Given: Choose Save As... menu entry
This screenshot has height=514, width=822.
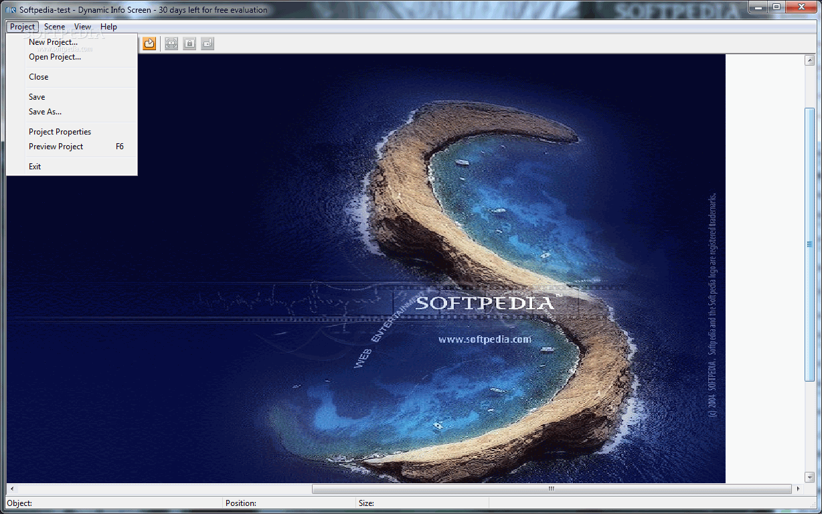Looking at the screenshot, I should 72,112.
